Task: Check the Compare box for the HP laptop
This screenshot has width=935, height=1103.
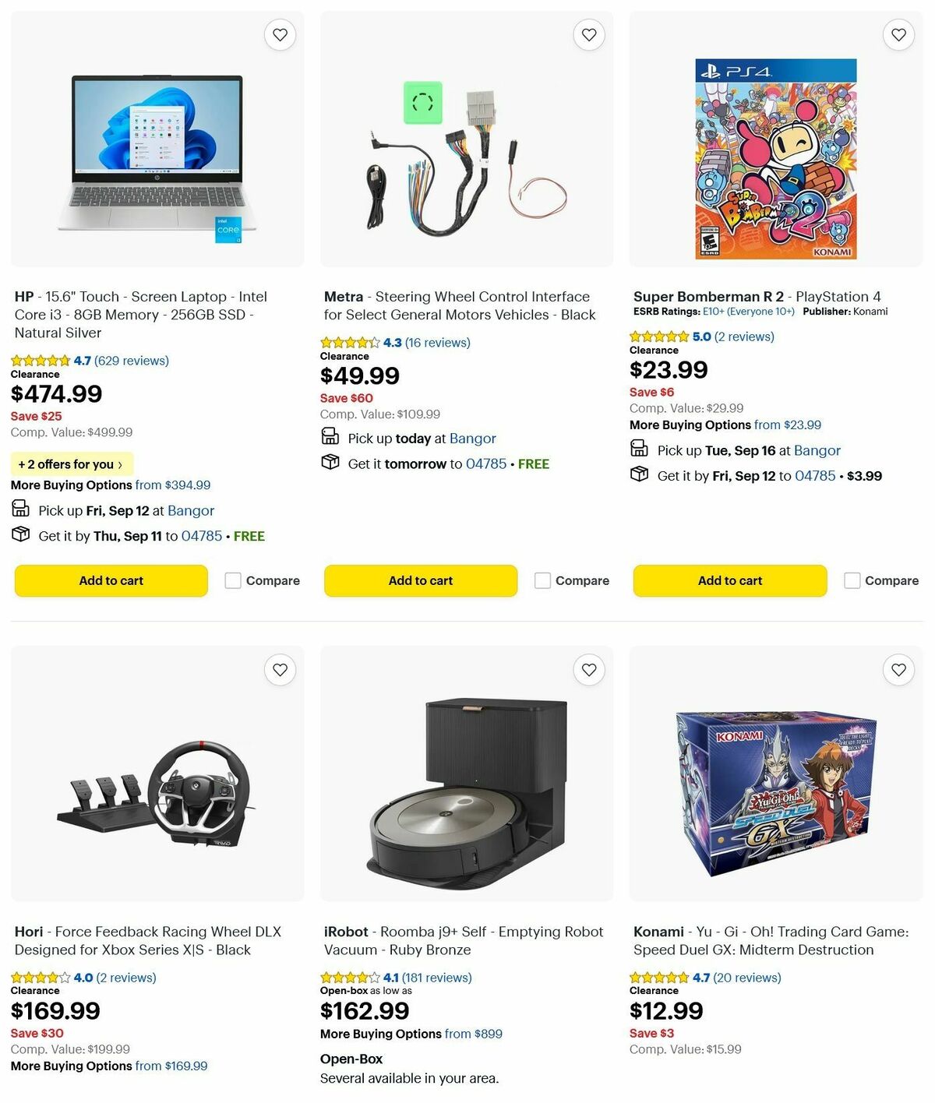Action: pyautogui.click(x=233, y=580)
